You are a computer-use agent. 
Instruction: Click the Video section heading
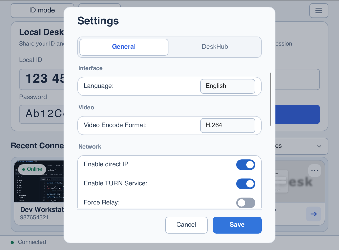tap(86, 108)
